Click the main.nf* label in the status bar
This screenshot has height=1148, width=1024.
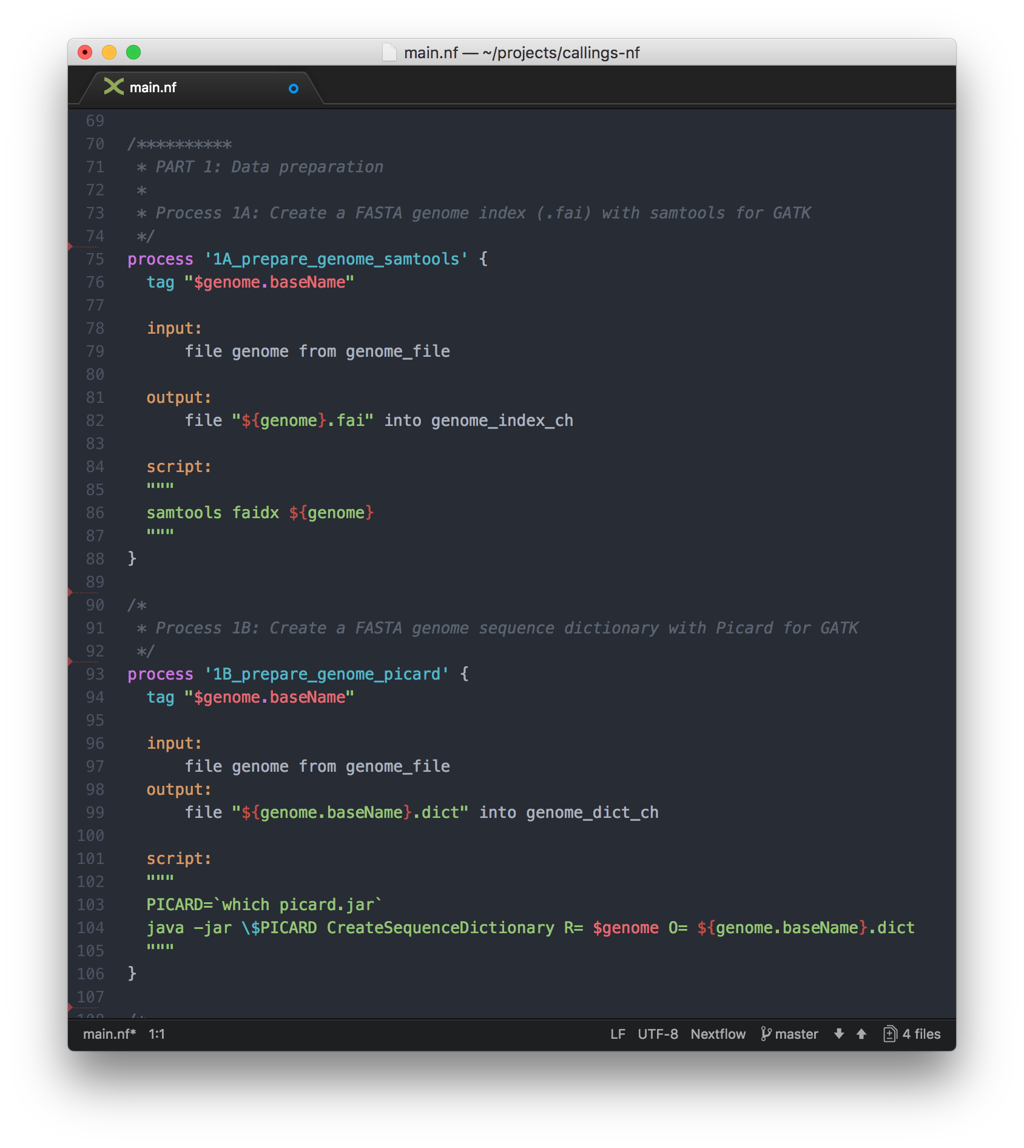pos(109,1034)
